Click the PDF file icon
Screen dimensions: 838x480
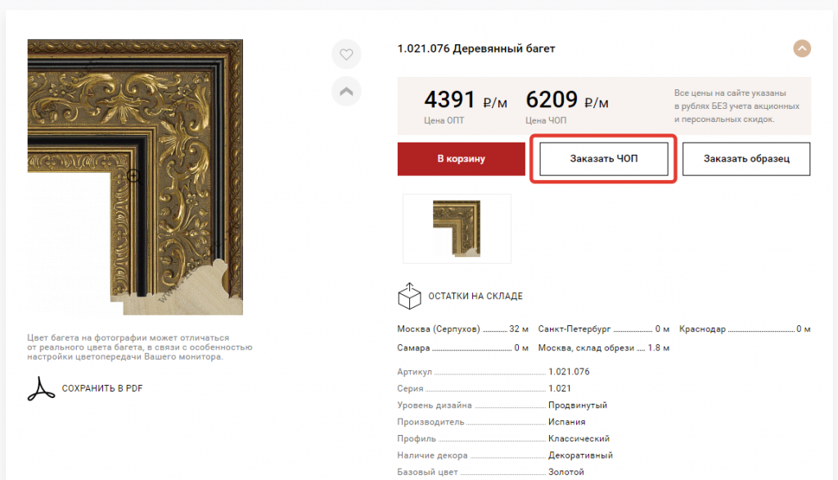coord(41,388)
